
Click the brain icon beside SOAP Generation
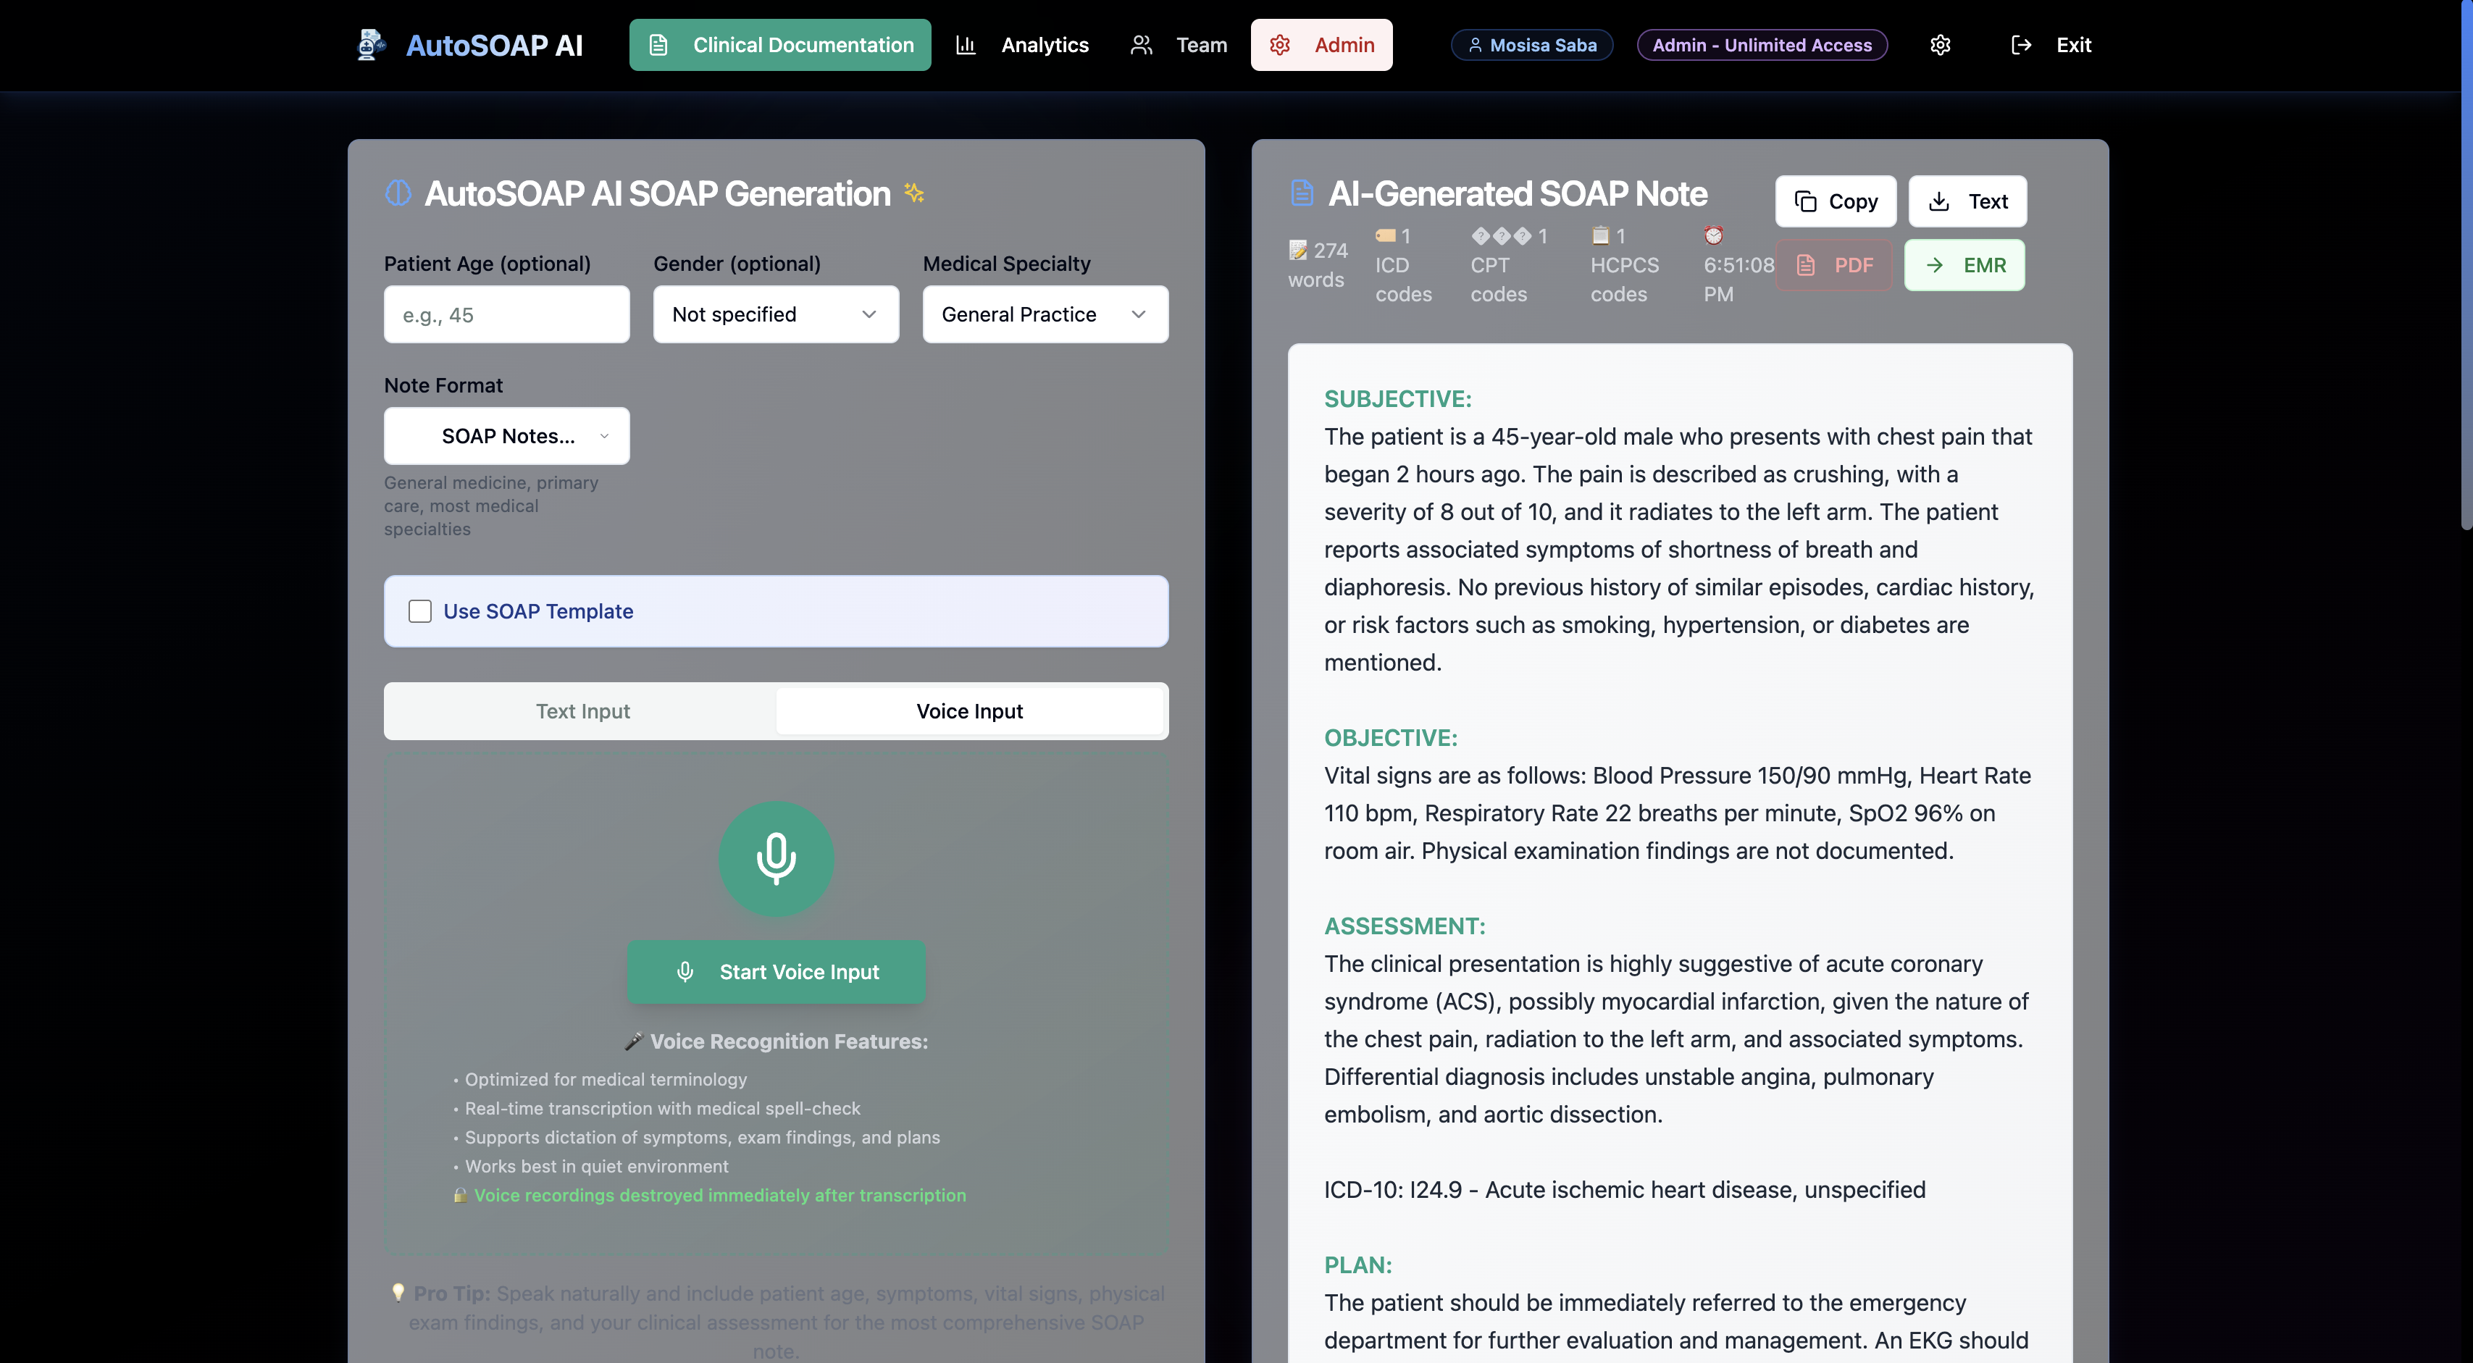(398, 193)
